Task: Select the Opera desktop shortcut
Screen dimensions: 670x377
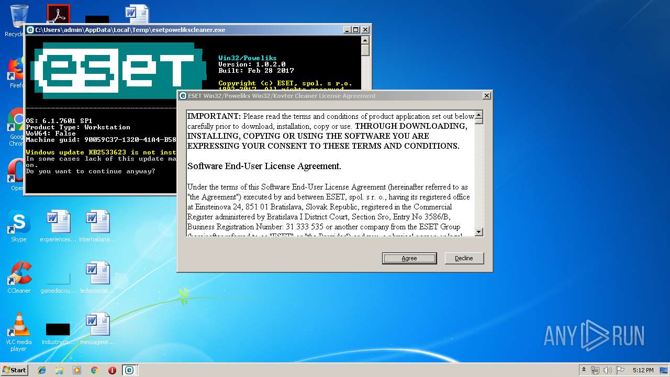Action: (16, 174)
